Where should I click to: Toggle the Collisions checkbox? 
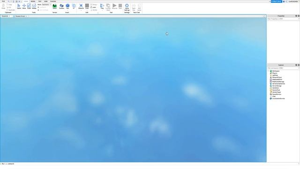click(x=42, y=8)
